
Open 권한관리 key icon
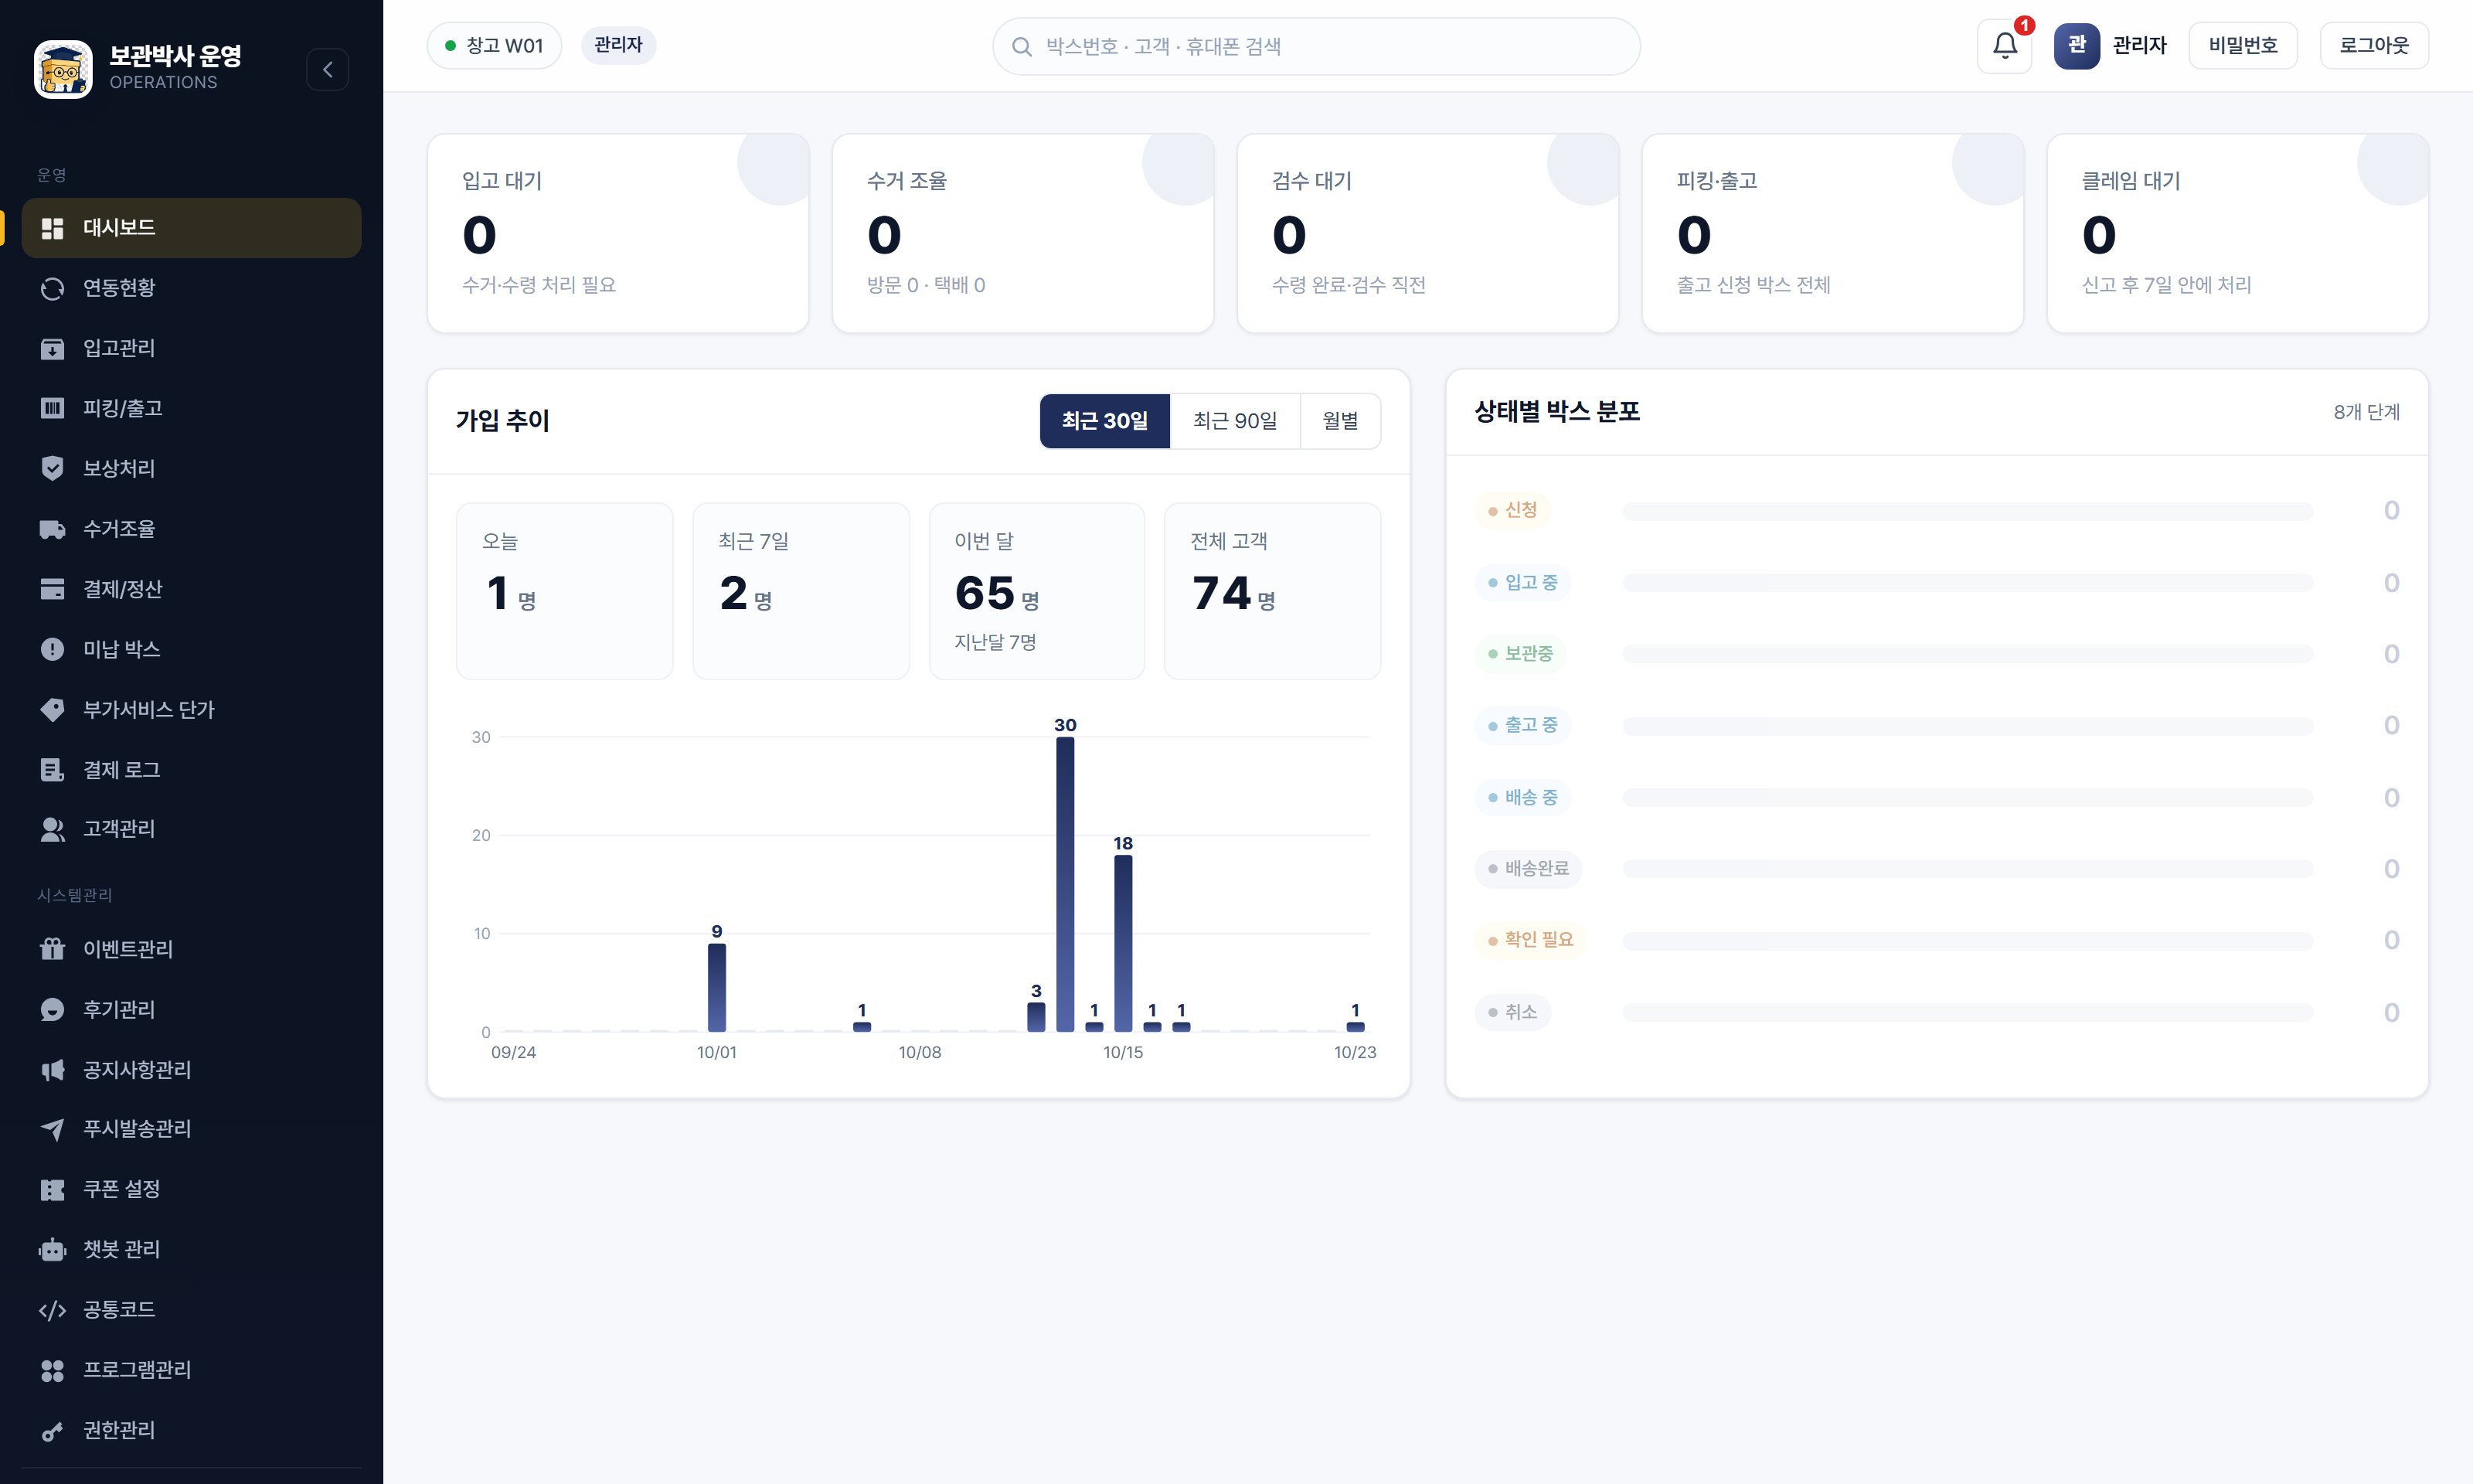coord(52,1431)
